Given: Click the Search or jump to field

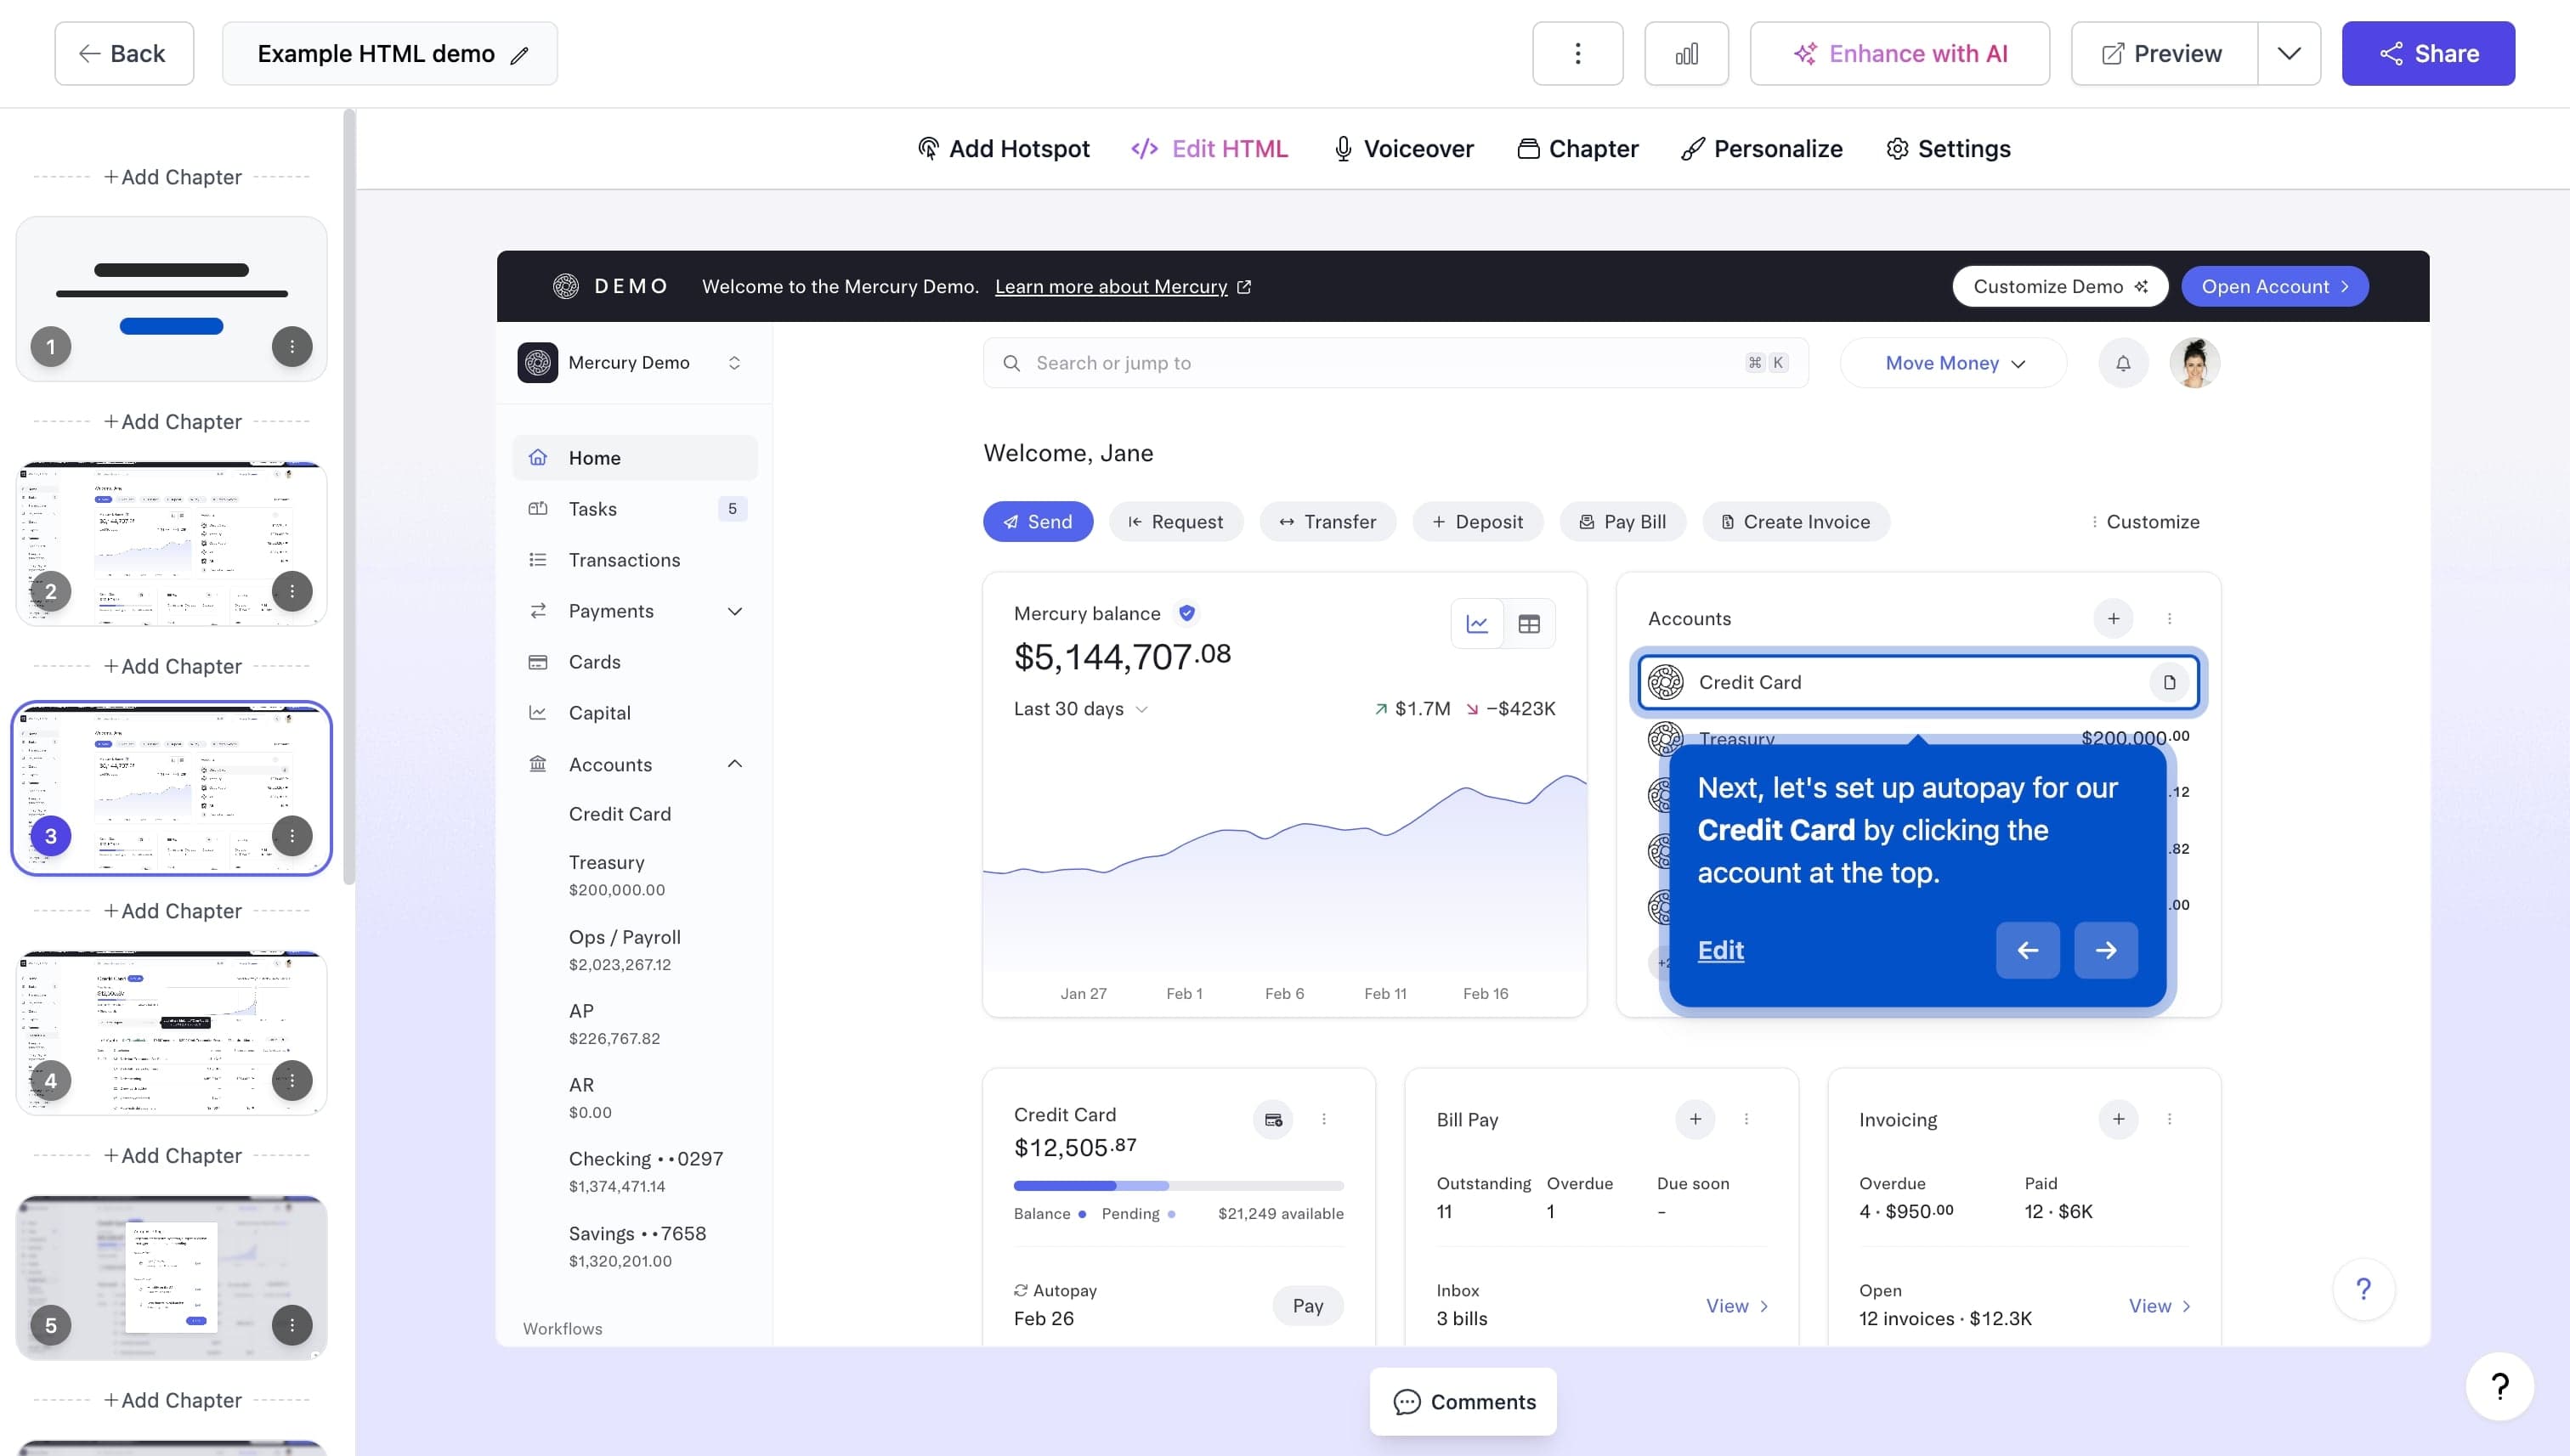Looking at the screenshot, I should (1395, 363).
